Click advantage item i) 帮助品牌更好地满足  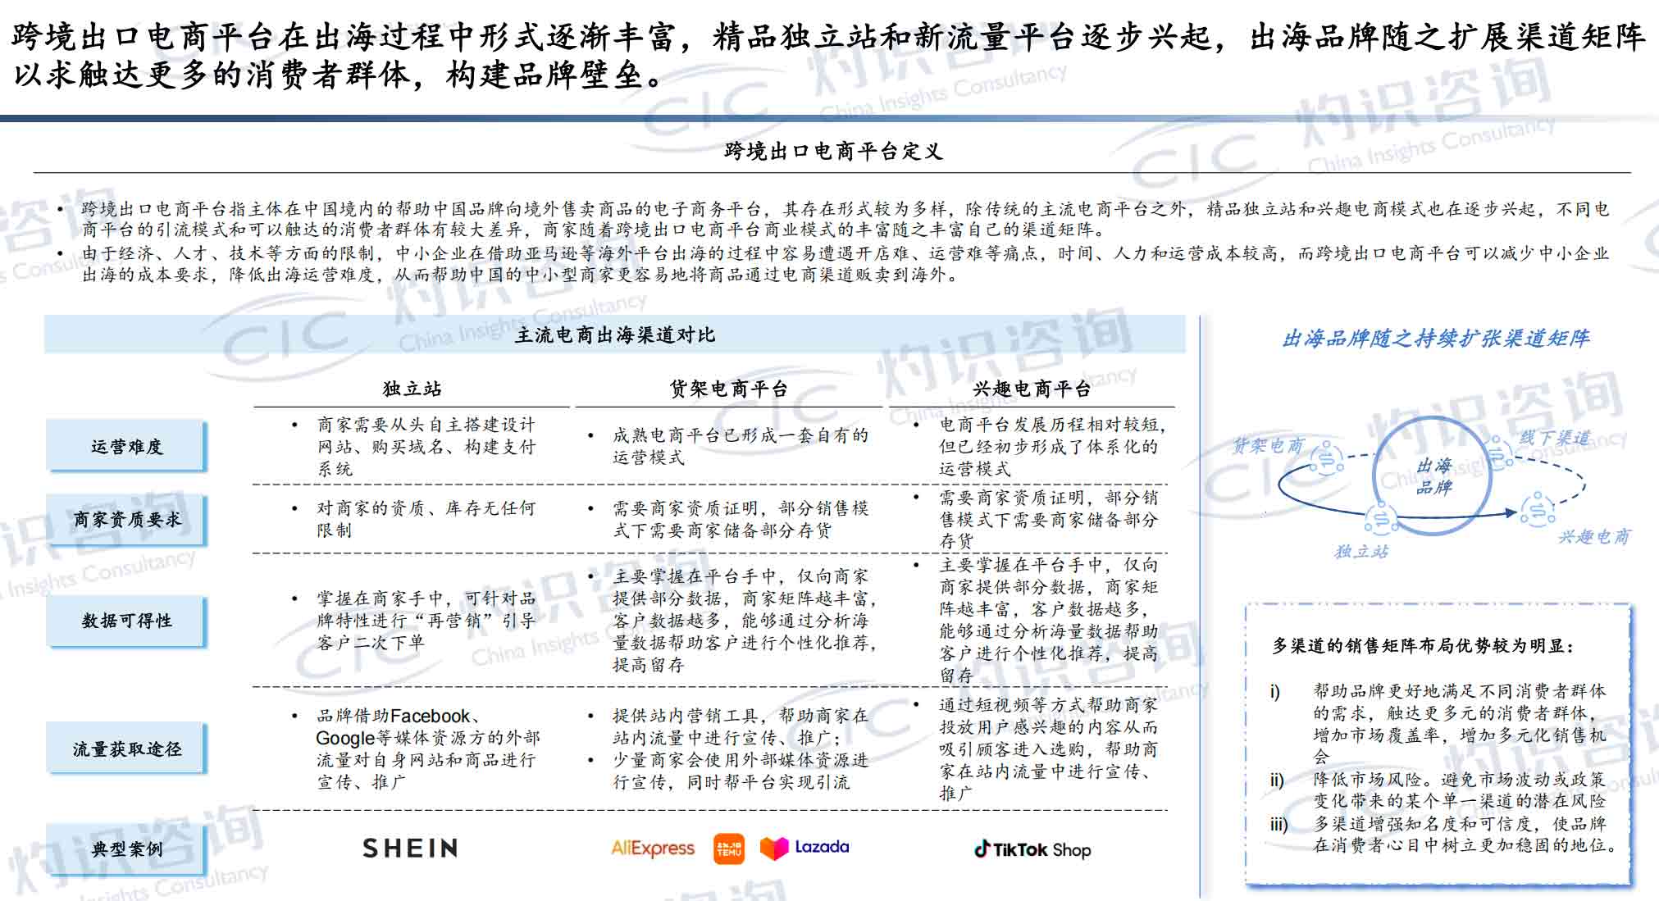coord(1439,723)
